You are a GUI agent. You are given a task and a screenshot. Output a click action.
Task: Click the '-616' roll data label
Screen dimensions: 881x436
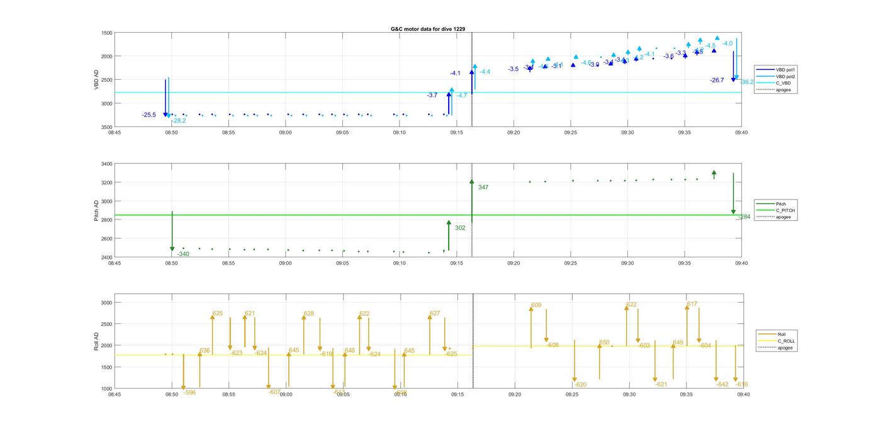click(x=741, y=384)
